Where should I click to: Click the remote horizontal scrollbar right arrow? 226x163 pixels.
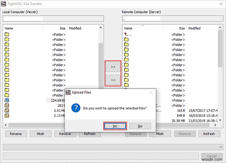215,125
